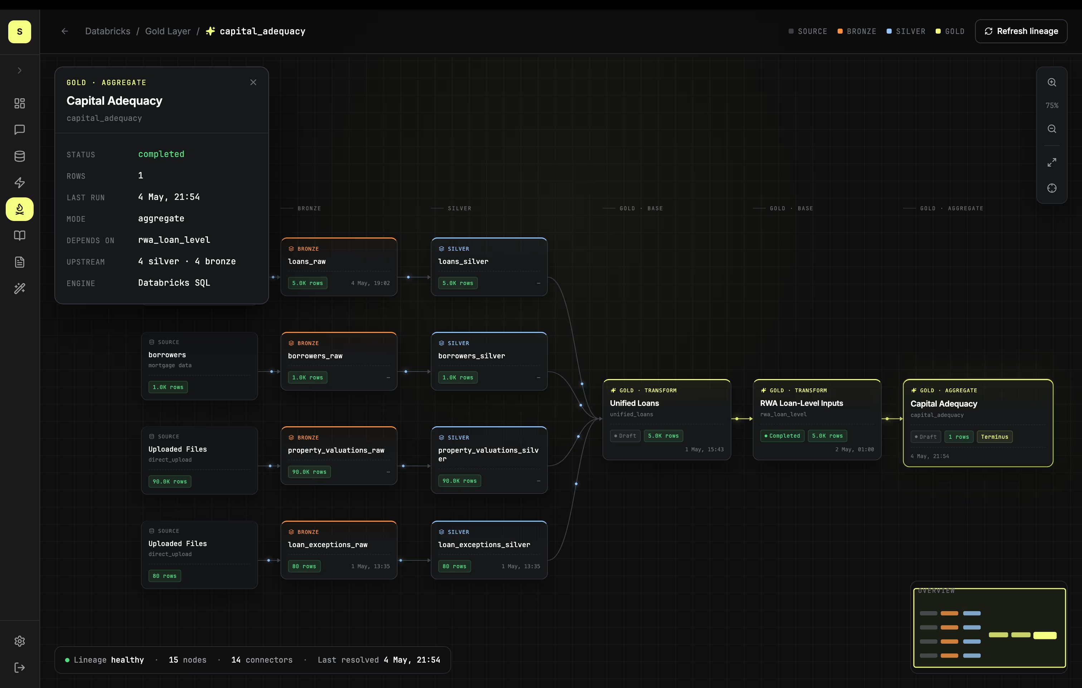Click the rwa_loan_level dependency value
Viewport: 1082px width, 688px height.
pyautogui.click(x=174, y=240)
